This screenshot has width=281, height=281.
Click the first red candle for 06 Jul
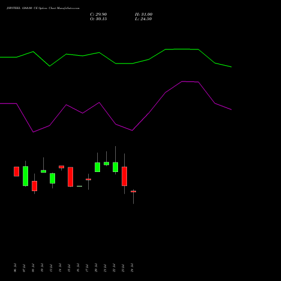[x=16, y=171]
